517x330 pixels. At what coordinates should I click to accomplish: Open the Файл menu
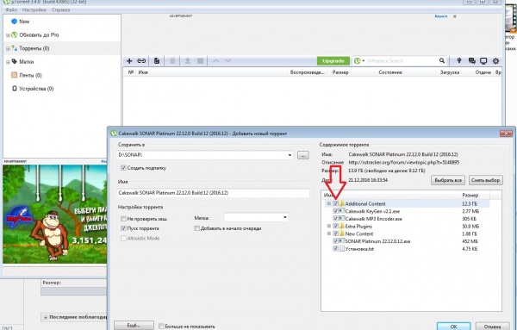(11, 9)
